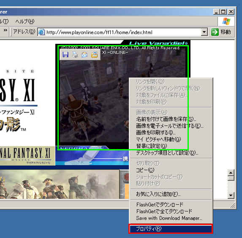Click the green Go arrow button
The height and width of the screenshot is (238, 242).
point(215,32)
